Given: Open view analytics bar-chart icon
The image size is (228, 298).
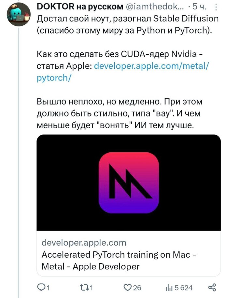Looking at the screenshot, I should (169, 288).
